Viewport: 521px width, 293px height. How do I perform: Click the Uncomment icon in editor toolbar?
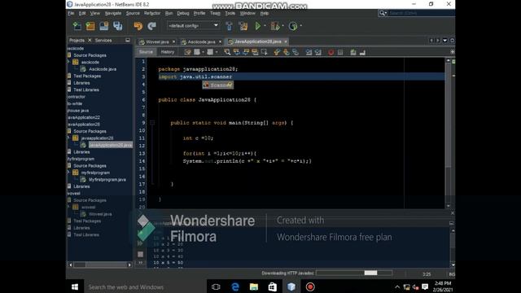coord(362,52)
